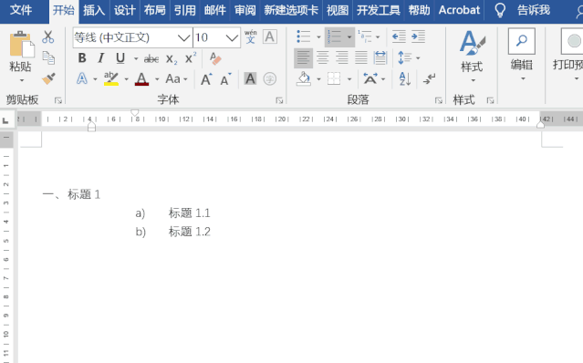Click the Shading paint bucket icon
Viewport: 583px width, 363px height.
[304, 78]
